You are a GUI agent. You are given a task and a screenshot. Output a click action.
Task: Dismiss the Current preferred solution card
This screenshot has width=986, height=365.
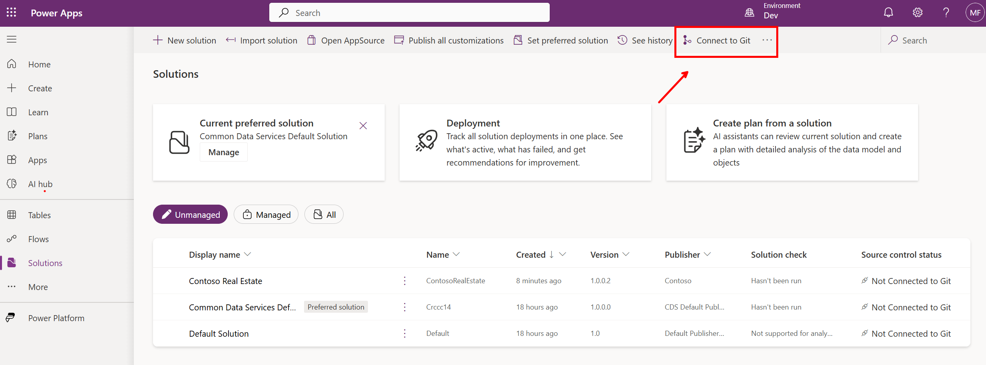point(363,126)
